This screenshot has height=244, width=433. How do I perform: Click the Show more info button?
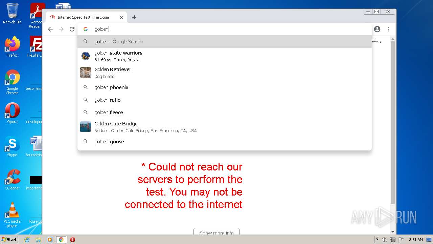click(216, 231)
